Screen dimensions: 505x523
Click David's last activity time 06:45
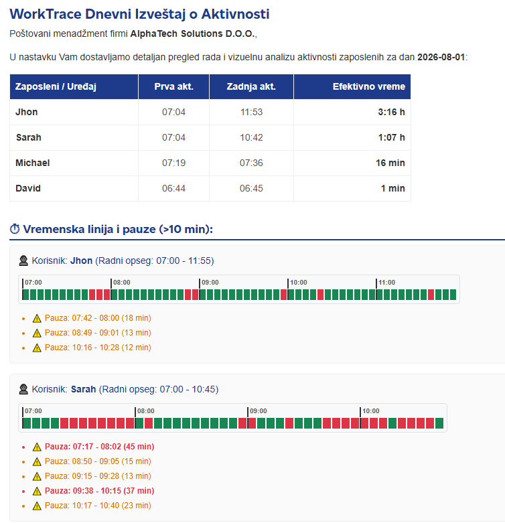tap(252, 188)
